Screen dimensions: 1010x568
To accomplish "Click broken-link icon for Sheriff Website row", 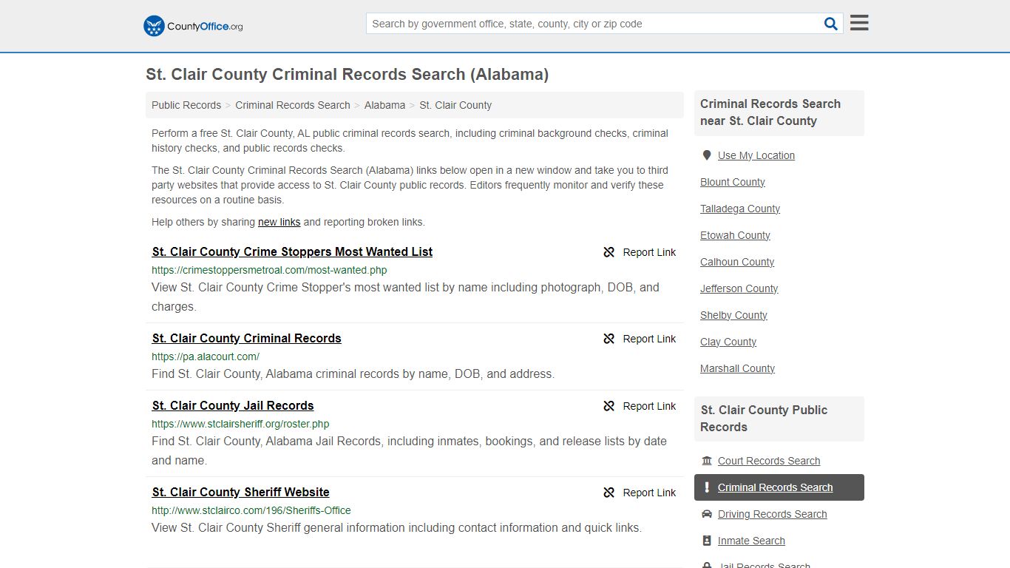I will 609,493.
